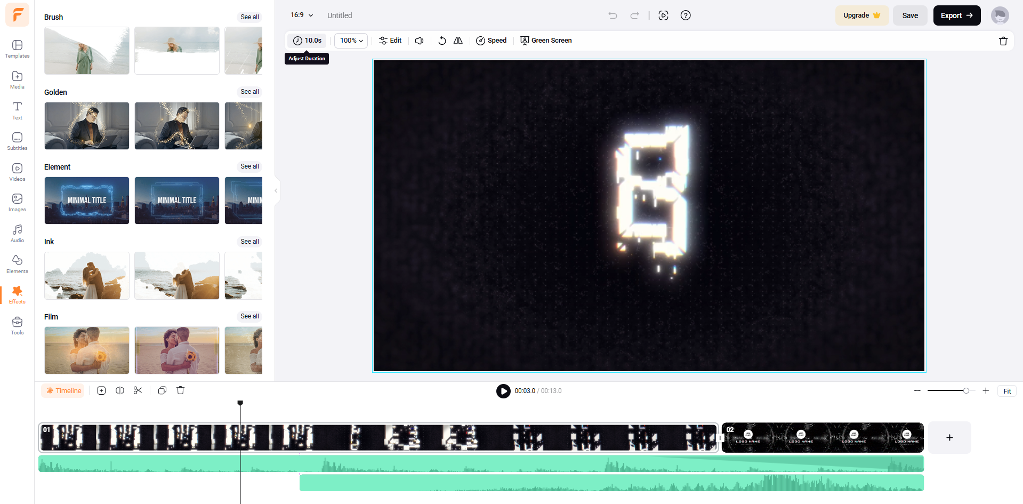Image resolution: width=1023 pixels, height=504 pixels.
Task: Flip the clip with the mirror icon
Action: click(x=457, y=40)
